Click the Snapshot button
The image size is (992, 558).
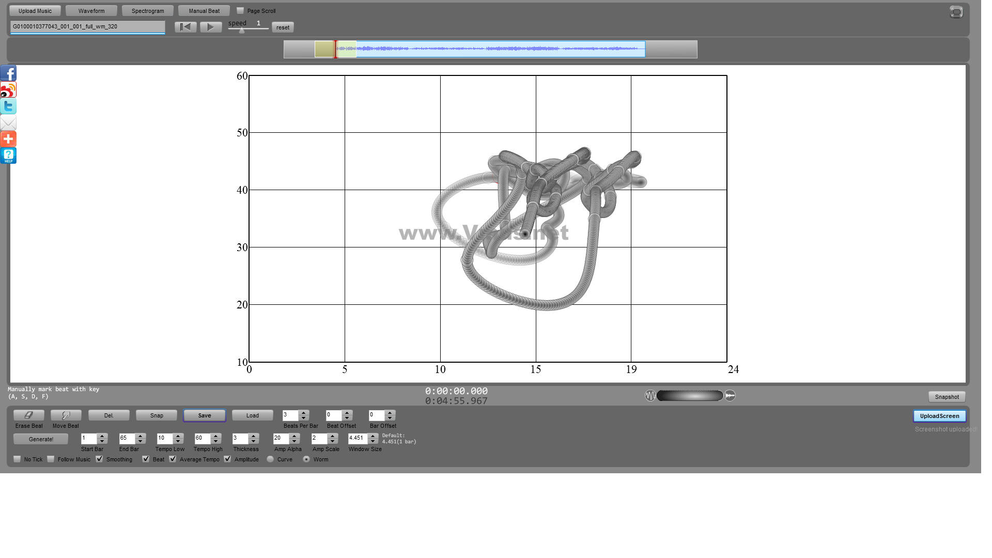pos(947,396)
